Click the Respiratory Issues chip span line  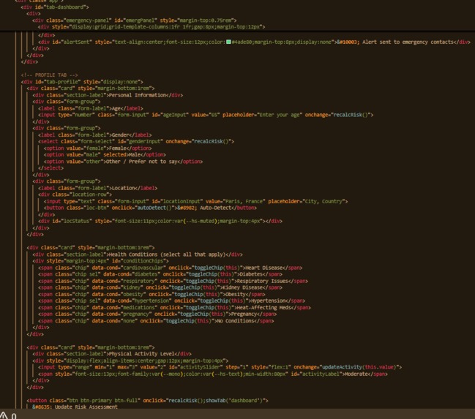[173, 282]
